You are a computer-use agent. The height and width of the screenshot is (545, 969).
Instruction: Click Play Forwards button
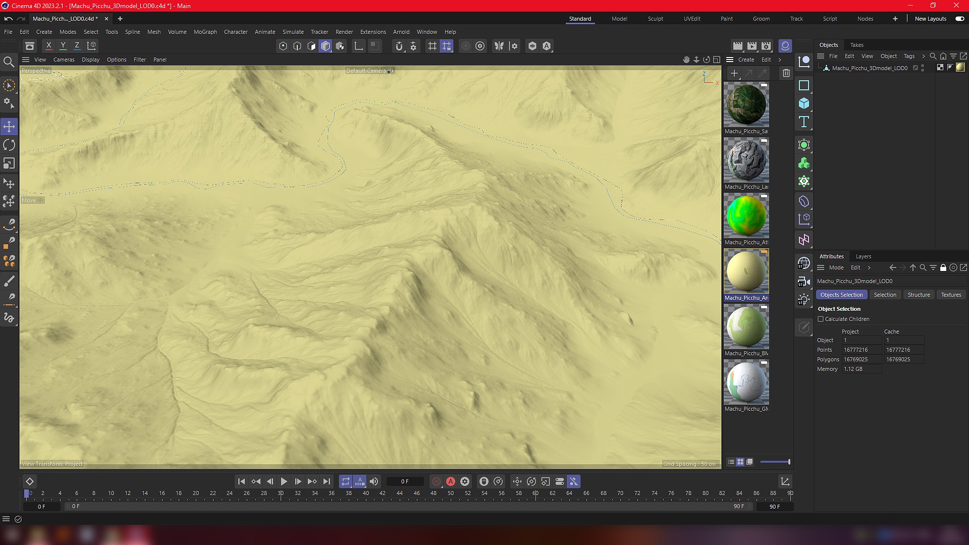click(x=284, y=481)
